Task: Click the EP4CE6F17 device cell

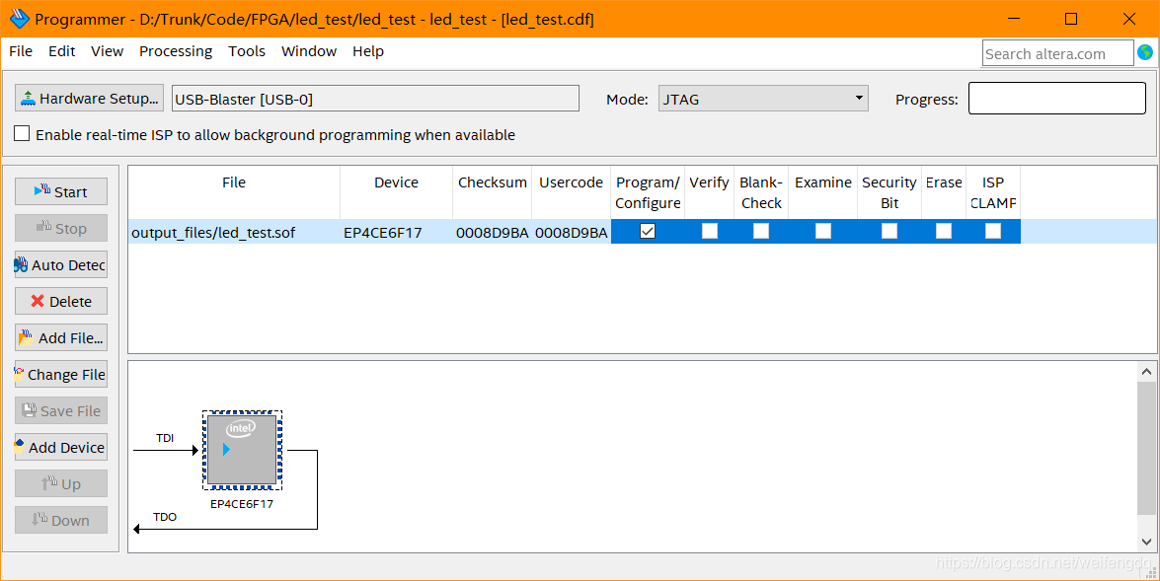Action: coord(397,232)
